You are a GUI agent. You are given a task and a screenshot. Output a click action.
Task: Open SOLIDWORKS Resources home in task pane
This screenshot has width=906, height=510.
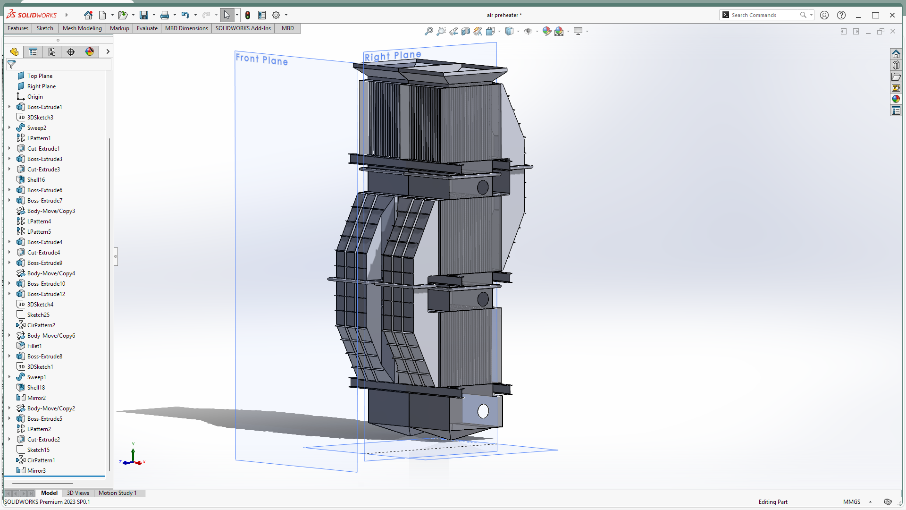pyautogui.click(x=896, y=54)
